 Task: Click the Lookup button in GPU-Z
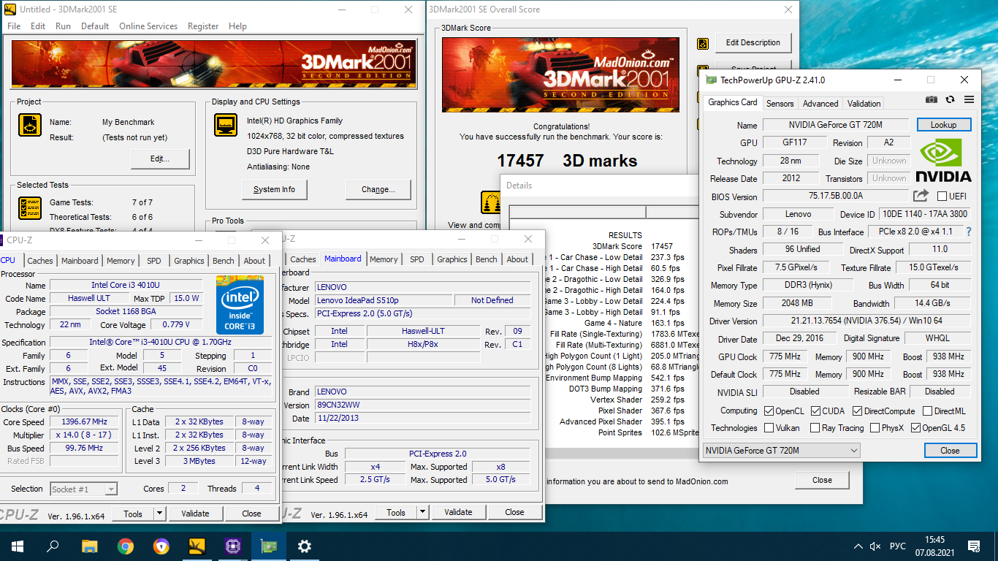[944, 125]
